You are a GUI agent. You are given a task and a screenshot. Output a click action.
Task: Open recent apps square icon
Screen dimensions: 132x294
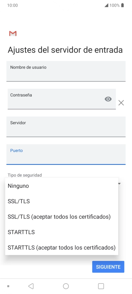(101, 286)
